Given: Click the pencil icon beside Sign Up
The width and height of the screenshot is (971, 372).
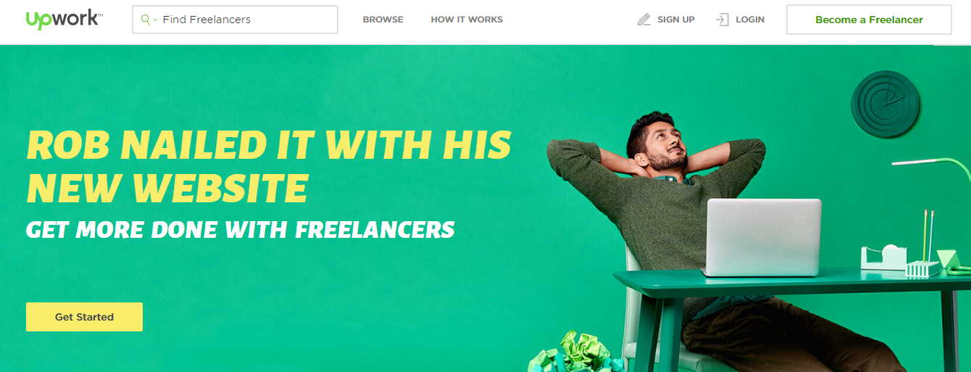Looking at the screenshot, I should click(x=643, y=20).
